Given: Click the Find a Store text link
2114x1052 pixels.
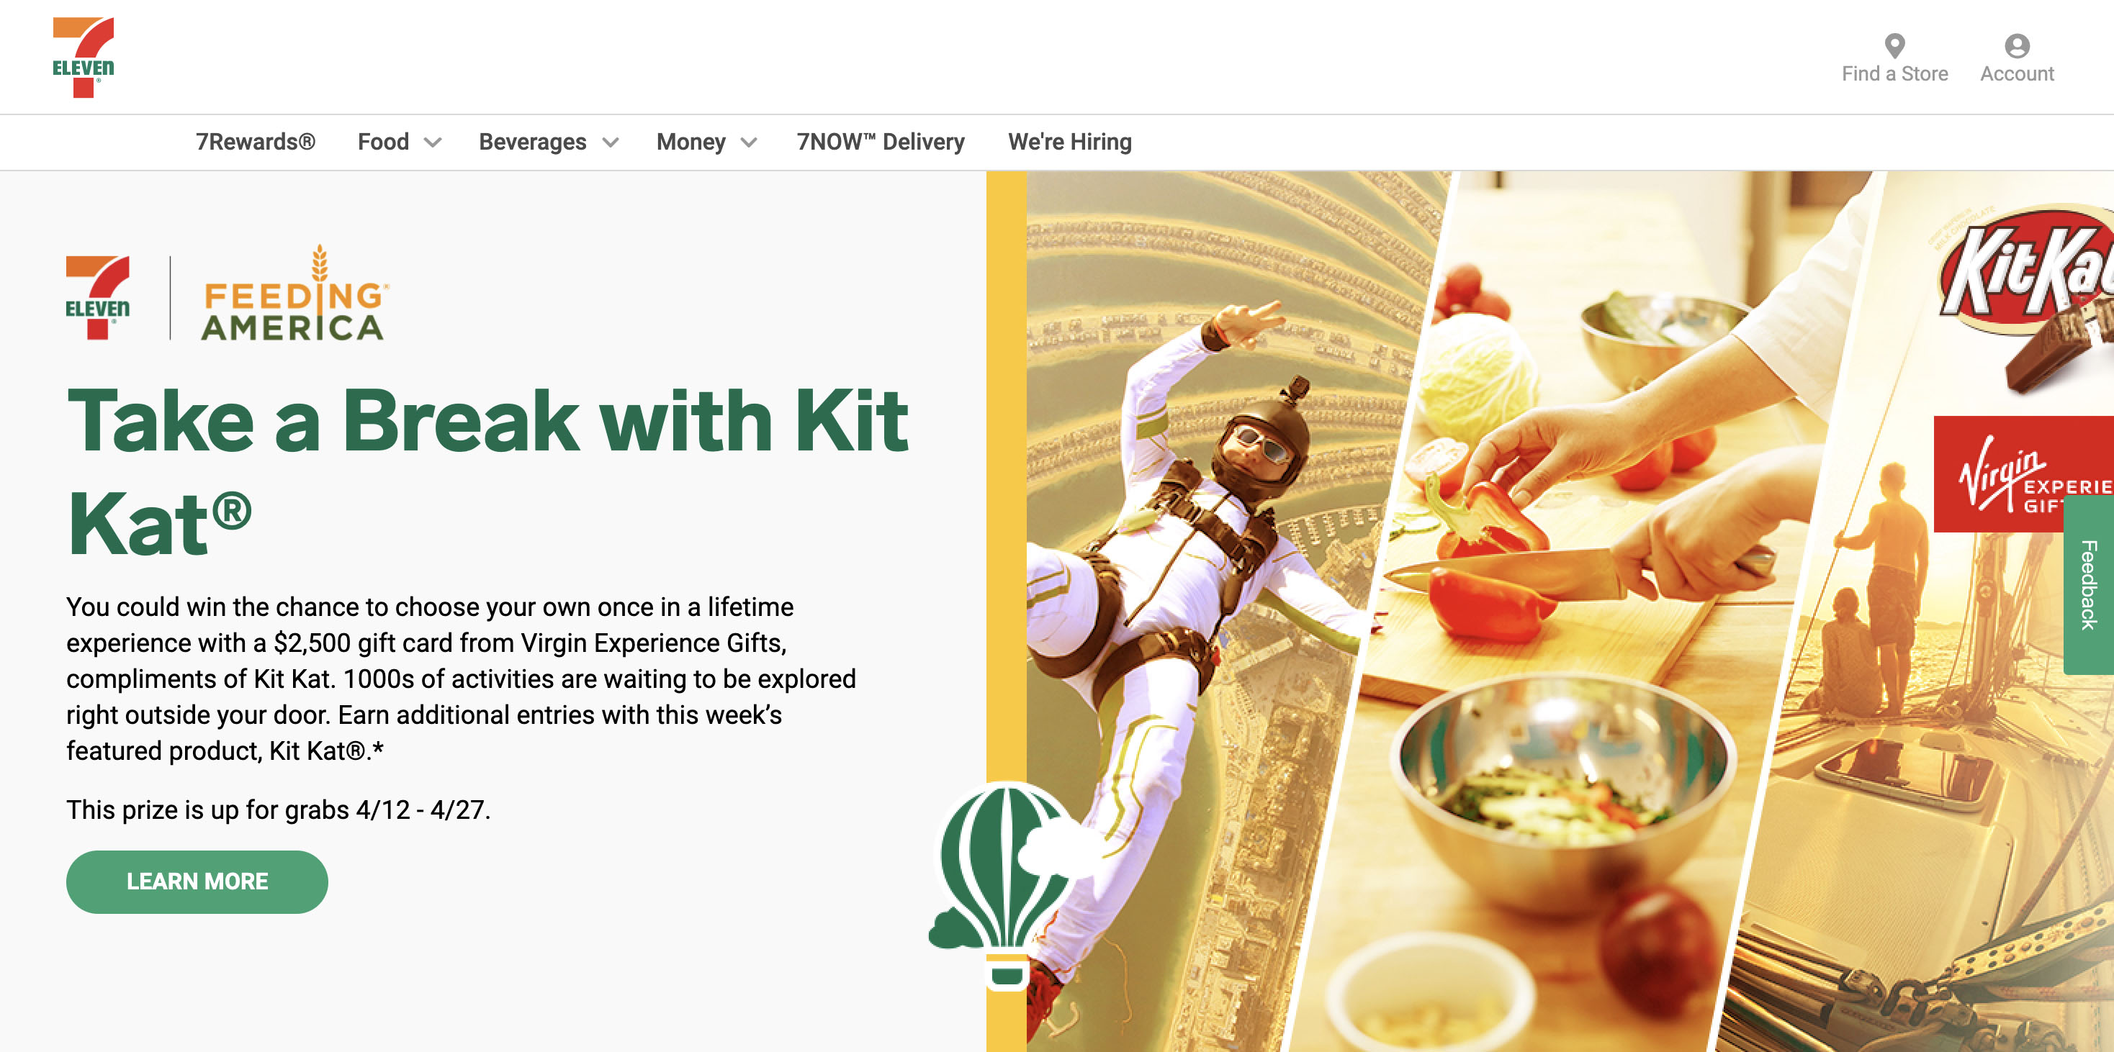Looking at the screenshot, I should pos(1894,74).
